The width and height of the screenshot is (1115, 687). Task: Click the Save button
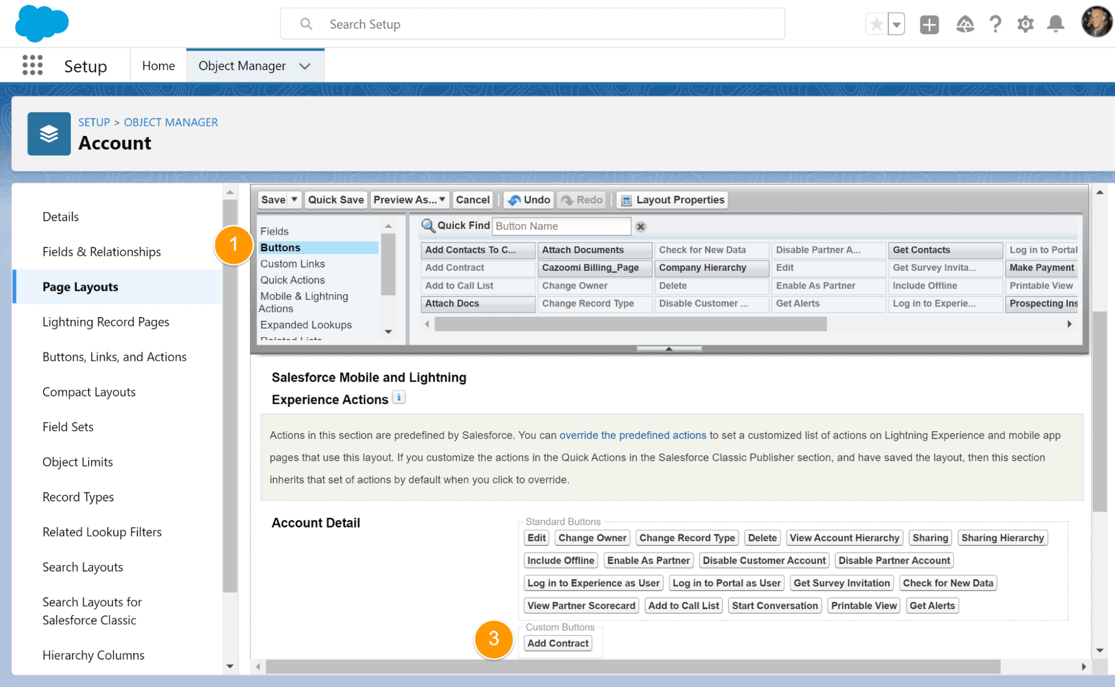click(273, 199)
